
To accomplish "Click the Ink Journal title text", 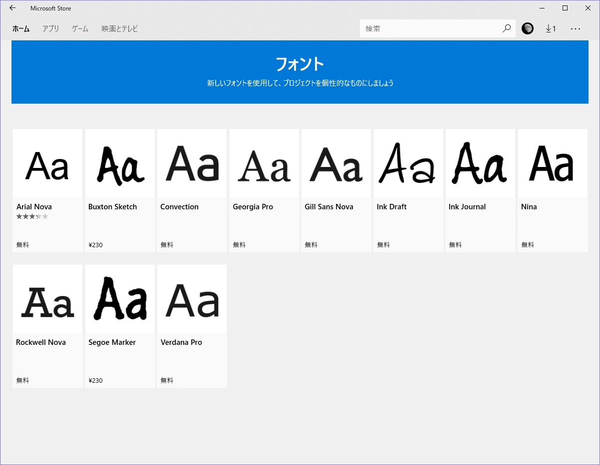I will click(x=467, y=207).
